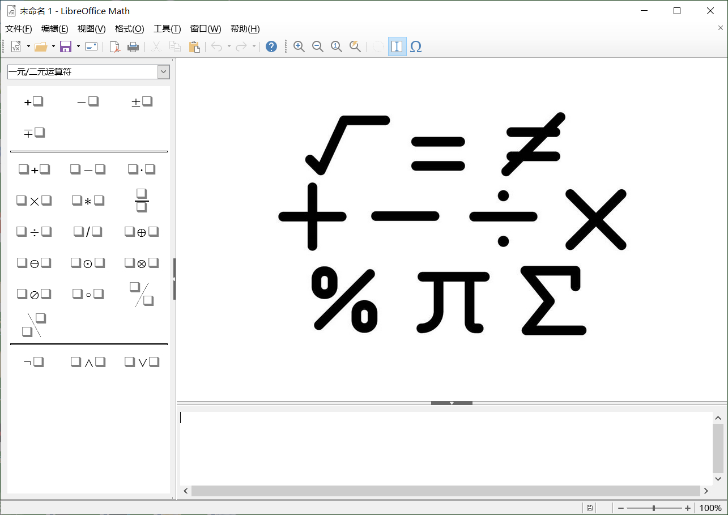Select the Show All zoom icon
Image resolution: width=728 pixels, height=515 pixels.
pos(355,46)
